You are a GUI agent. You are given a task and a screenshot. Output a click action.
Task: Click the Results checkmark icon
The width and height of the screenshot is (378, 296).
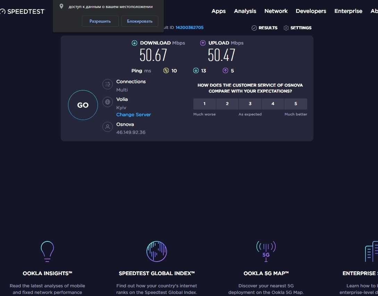pyautogui.click(x=254, y=28)
